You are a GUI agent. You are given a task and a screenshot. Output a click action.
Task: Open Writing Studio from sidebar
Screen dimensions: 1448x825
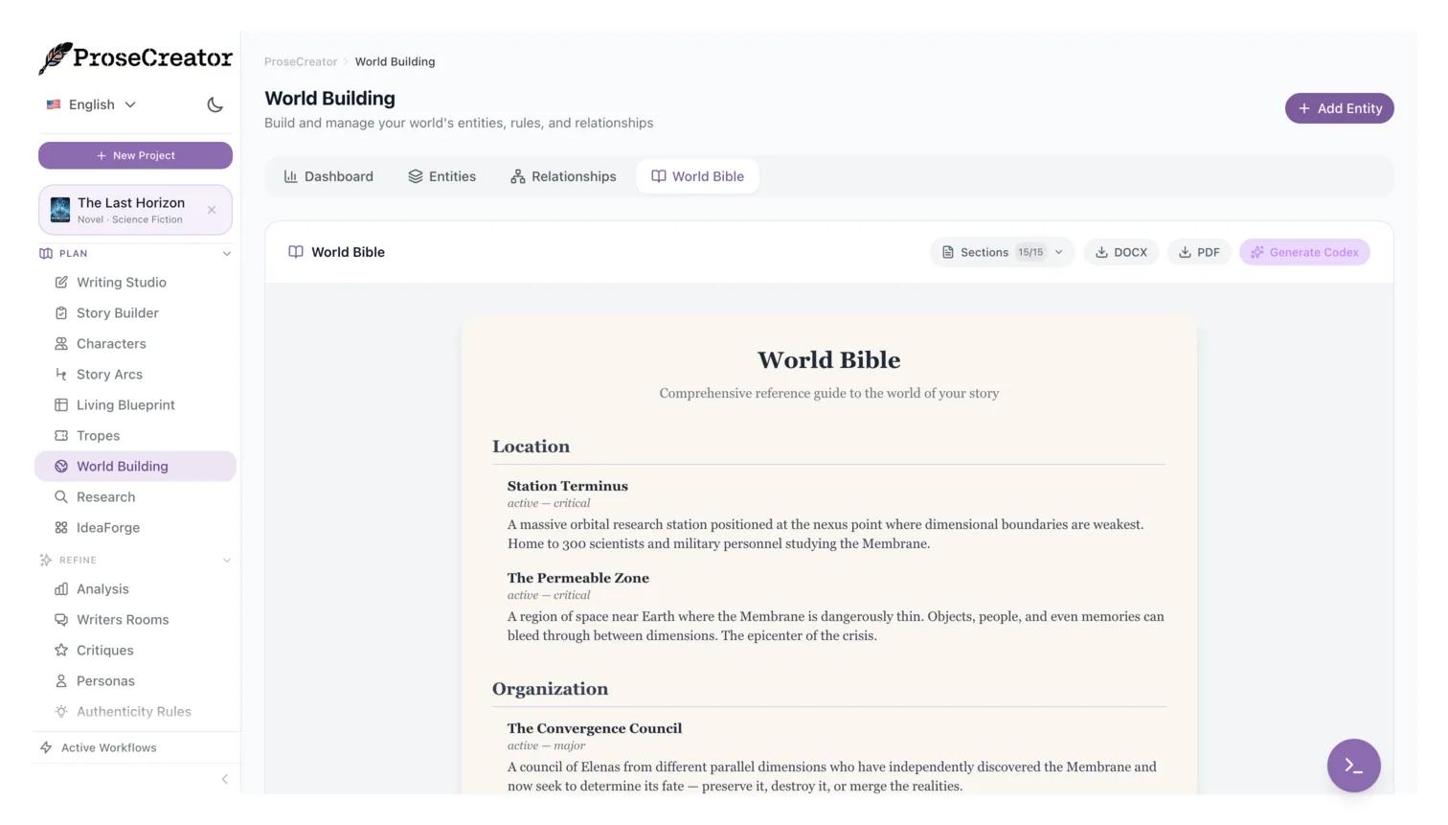tap(121, 282)
